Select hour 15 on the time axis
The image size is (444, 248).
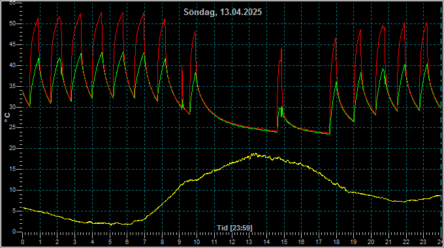click(x=284, y=242)
